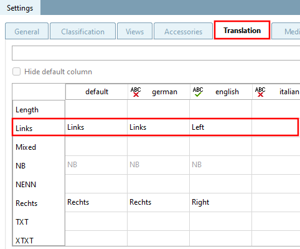Open the Accessories tab

183,31
